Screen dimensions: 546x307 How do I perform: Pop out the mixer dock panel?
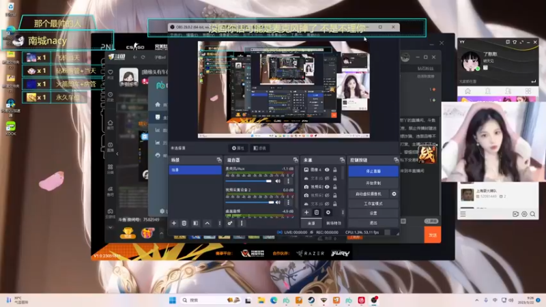[296, 160]
